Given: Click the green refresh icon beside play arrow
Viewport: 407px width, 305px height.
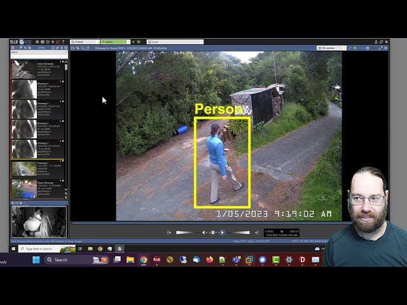Looking at the screenshot, I should [x=139, y=42].
